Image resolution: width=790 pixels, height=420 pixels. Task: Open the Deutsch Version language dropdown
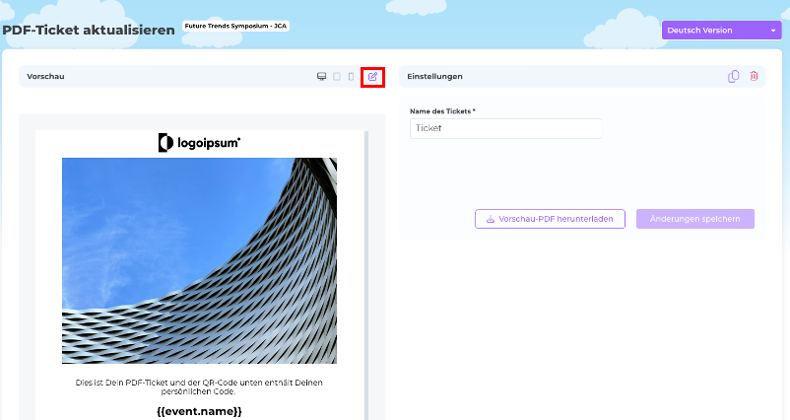click(722, 30)
